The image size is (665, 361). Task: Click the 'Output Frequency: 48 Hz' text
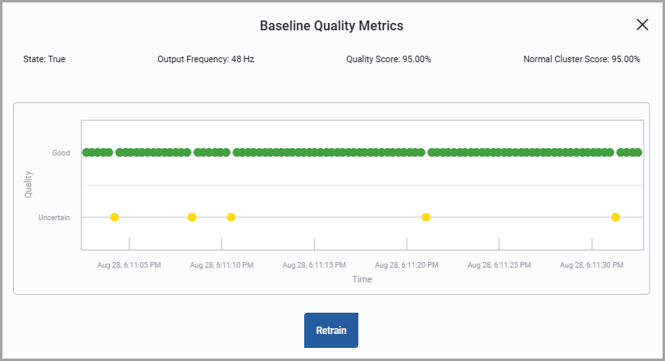click(x=206, y=60)
